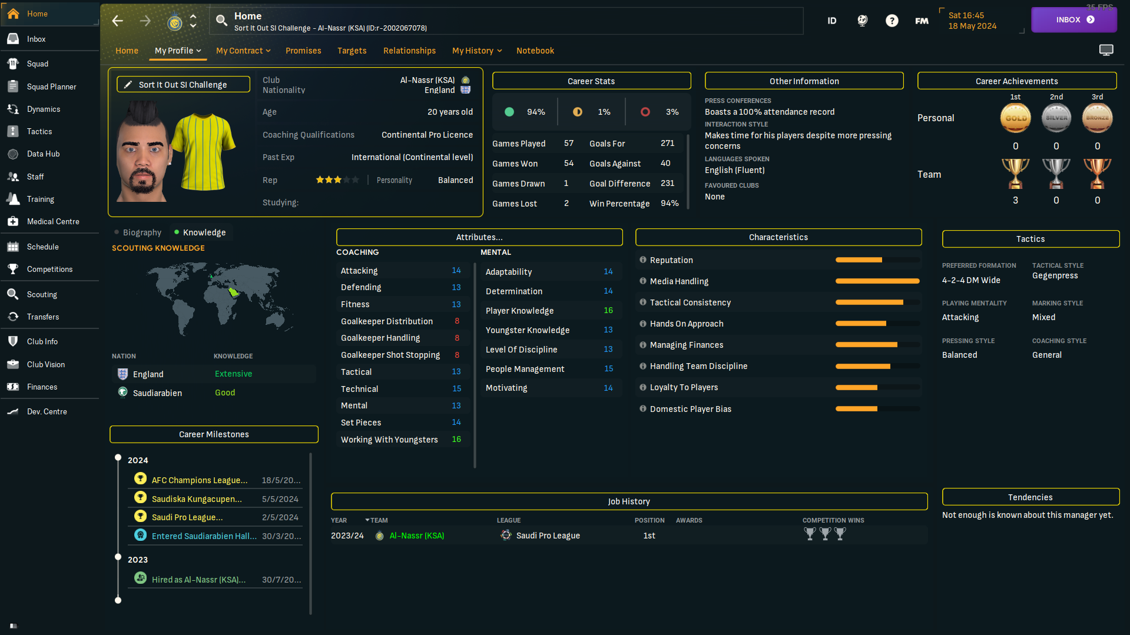Click the search magnifier icon

[x=221, y=21]
